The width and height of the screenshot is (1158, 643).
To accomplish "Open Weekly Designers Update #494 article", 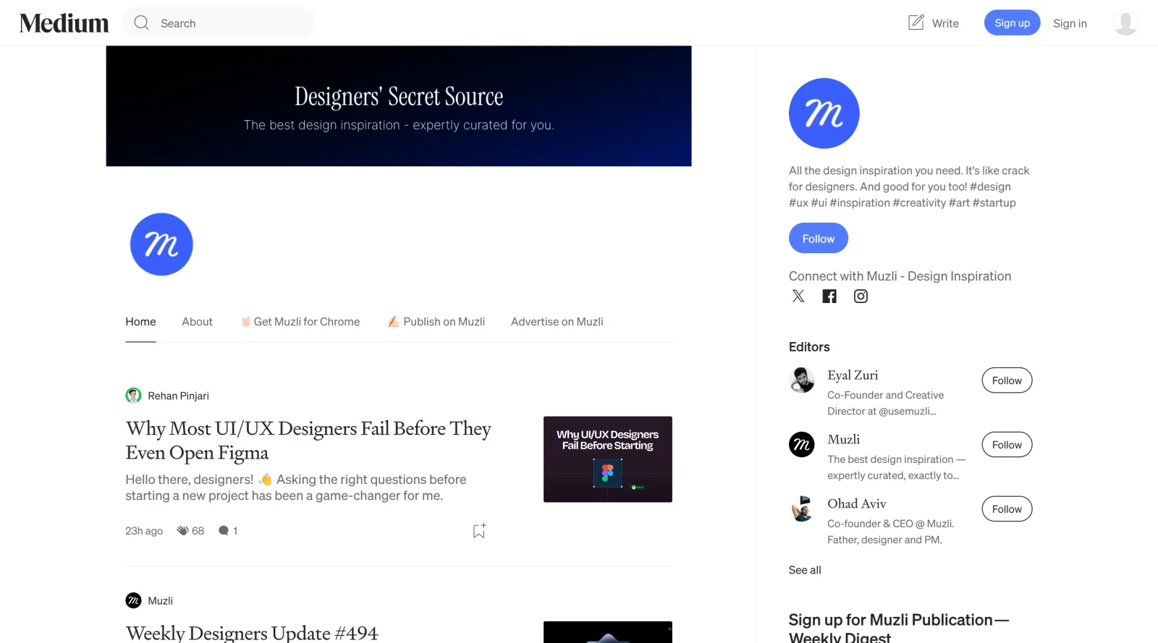I will (252, 633).
